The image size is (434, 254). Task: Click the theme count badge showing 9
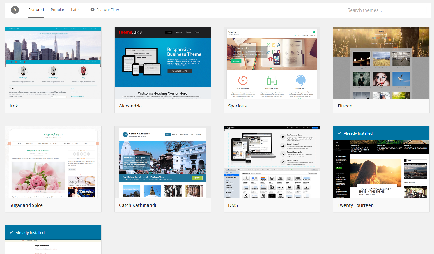click(x=15, y=10)
